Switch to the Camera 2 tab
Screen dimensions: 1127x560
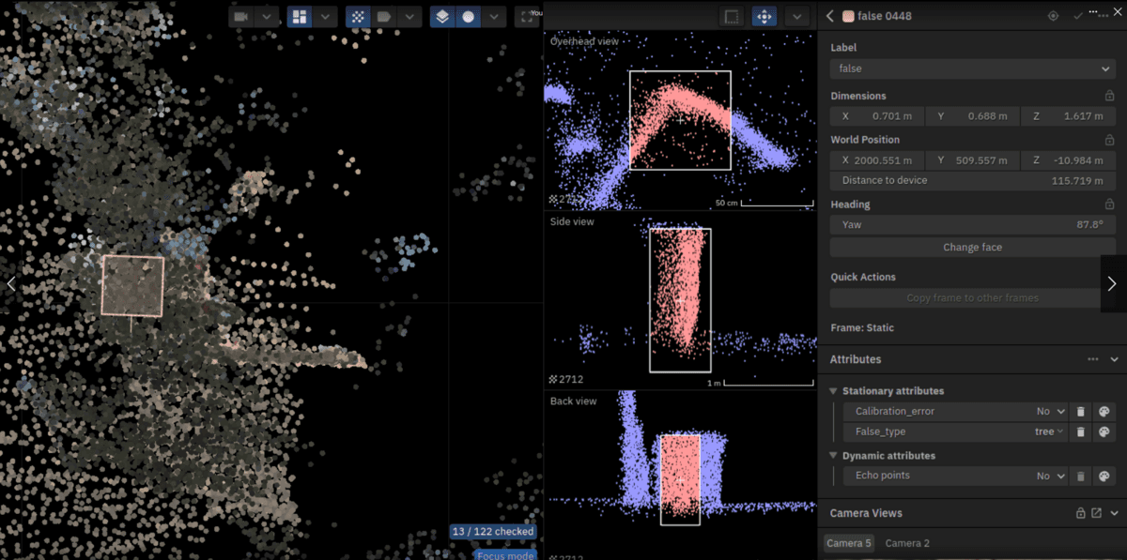coord(907,543)
